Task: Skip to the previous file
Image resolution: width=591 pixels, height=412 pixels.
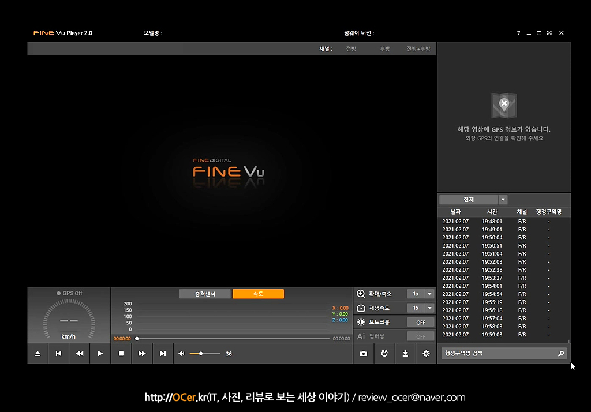Action: [58, 354]
